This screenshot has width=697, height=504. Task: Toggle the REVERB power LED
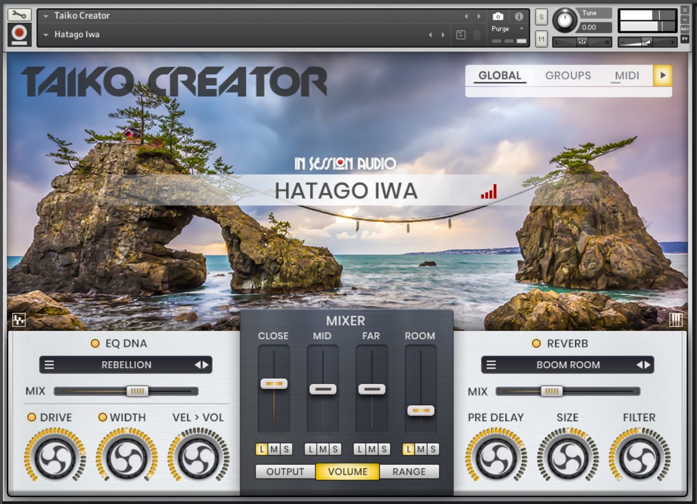point(537,343)
